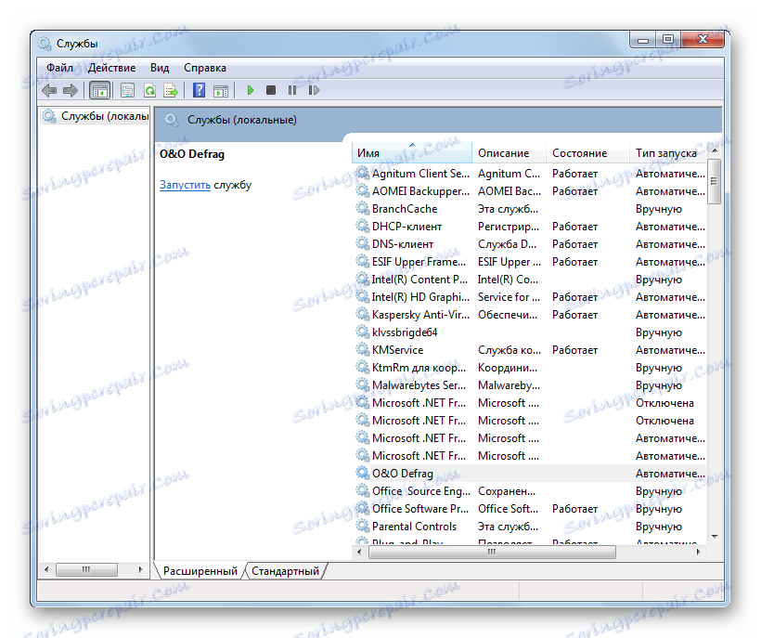Click Отключена startup type of first .NET row
The height and width of the screenshot is (638, 761).
pyautogui.click(x=664, y=402)
